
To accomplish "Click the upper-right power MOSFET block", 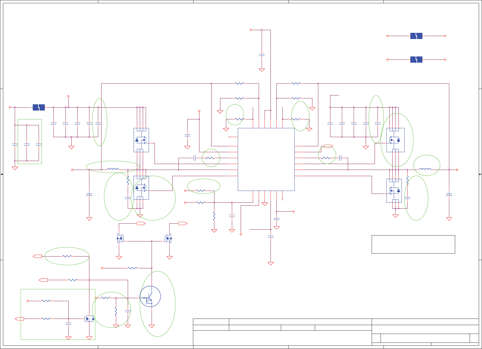I will click(x=395, y=140).
